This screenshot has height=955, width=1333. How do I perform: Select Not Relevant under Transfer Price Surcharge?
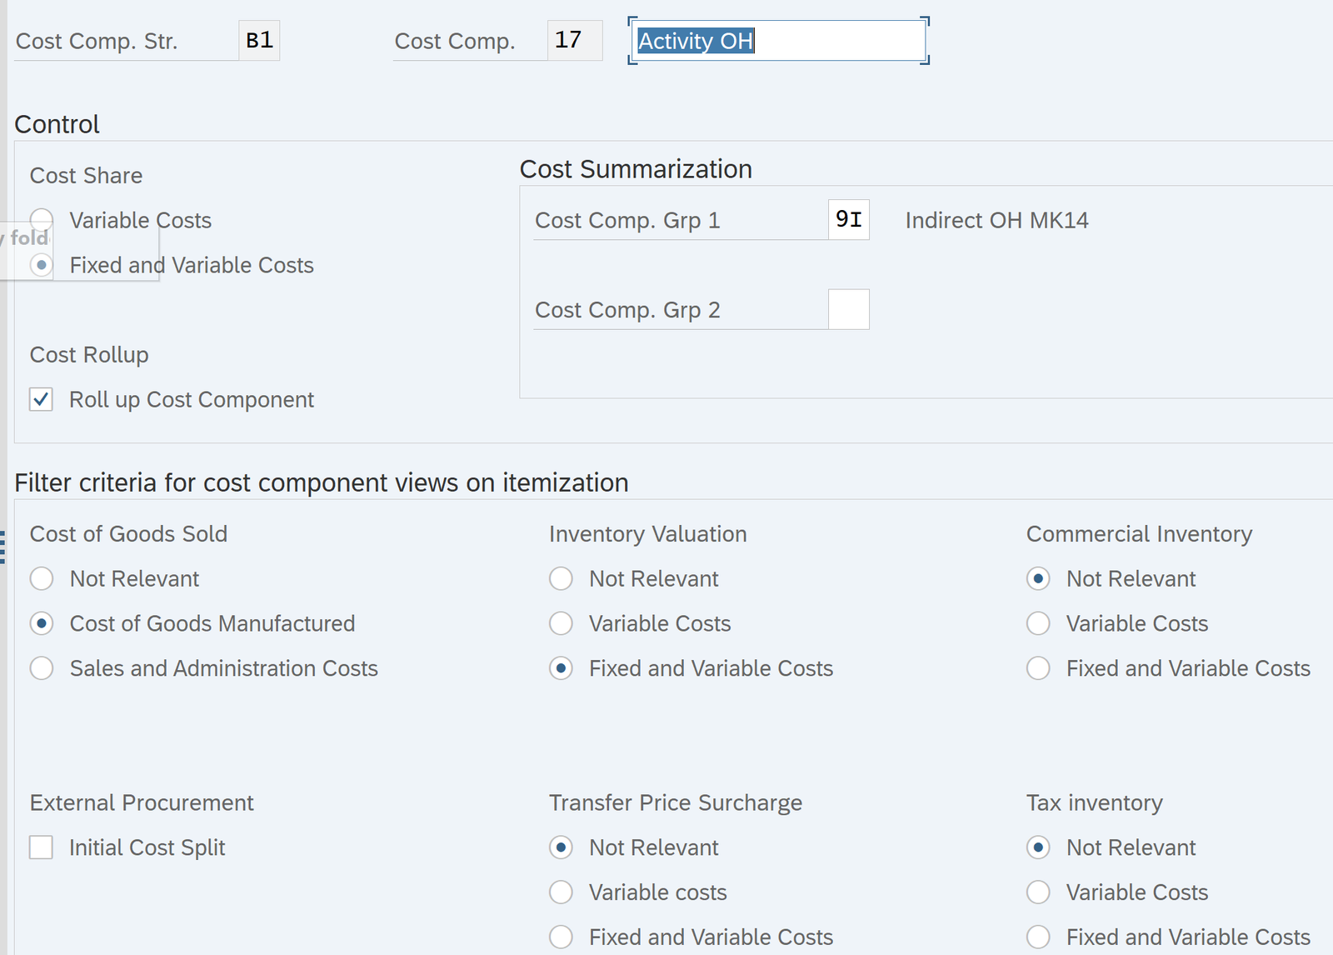tap(561, 847)
